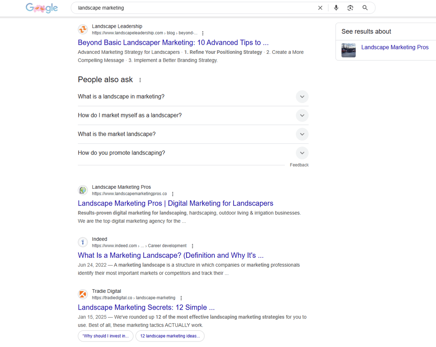This screenshot has width=436, height=347.
Task: Open Google Lens image search
Action: click(350, 7)
